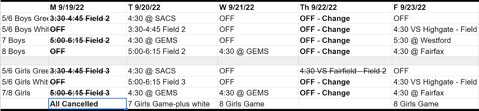
Task: Select the struck-through '4:30 VS Fairfield' cell
Action: 345,71
